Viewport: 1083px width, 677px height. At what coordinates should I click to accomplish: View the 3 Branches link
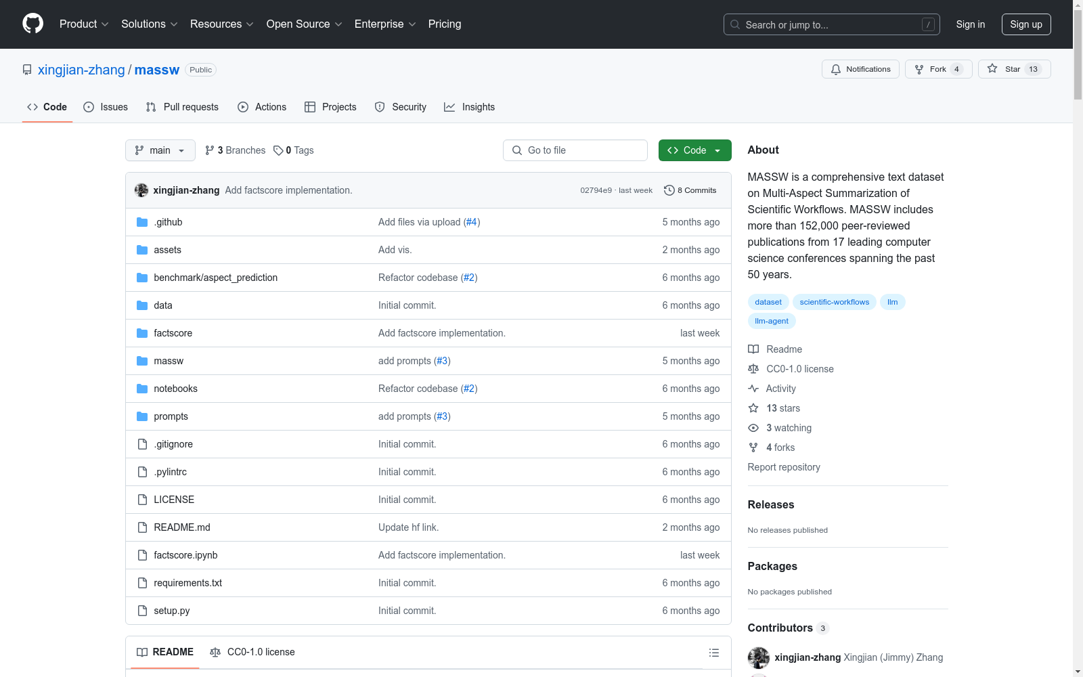point(236,150)
